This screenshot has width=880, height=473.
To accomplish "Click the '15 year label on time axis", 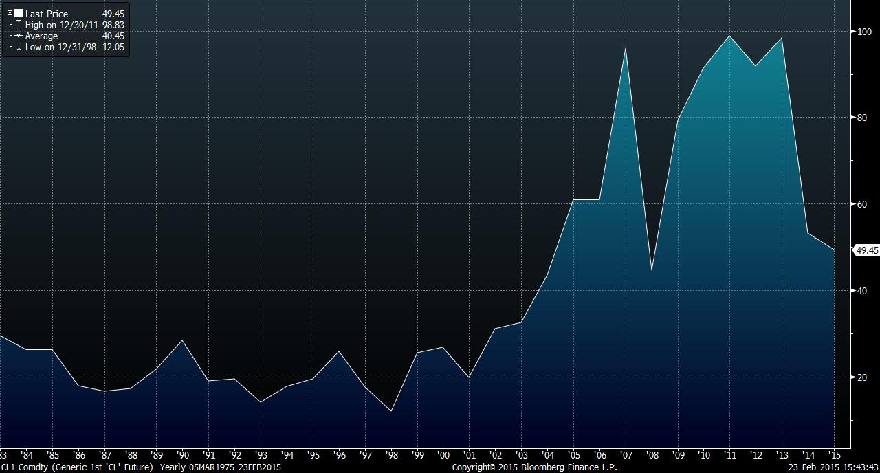I will [x=834, y=455].
